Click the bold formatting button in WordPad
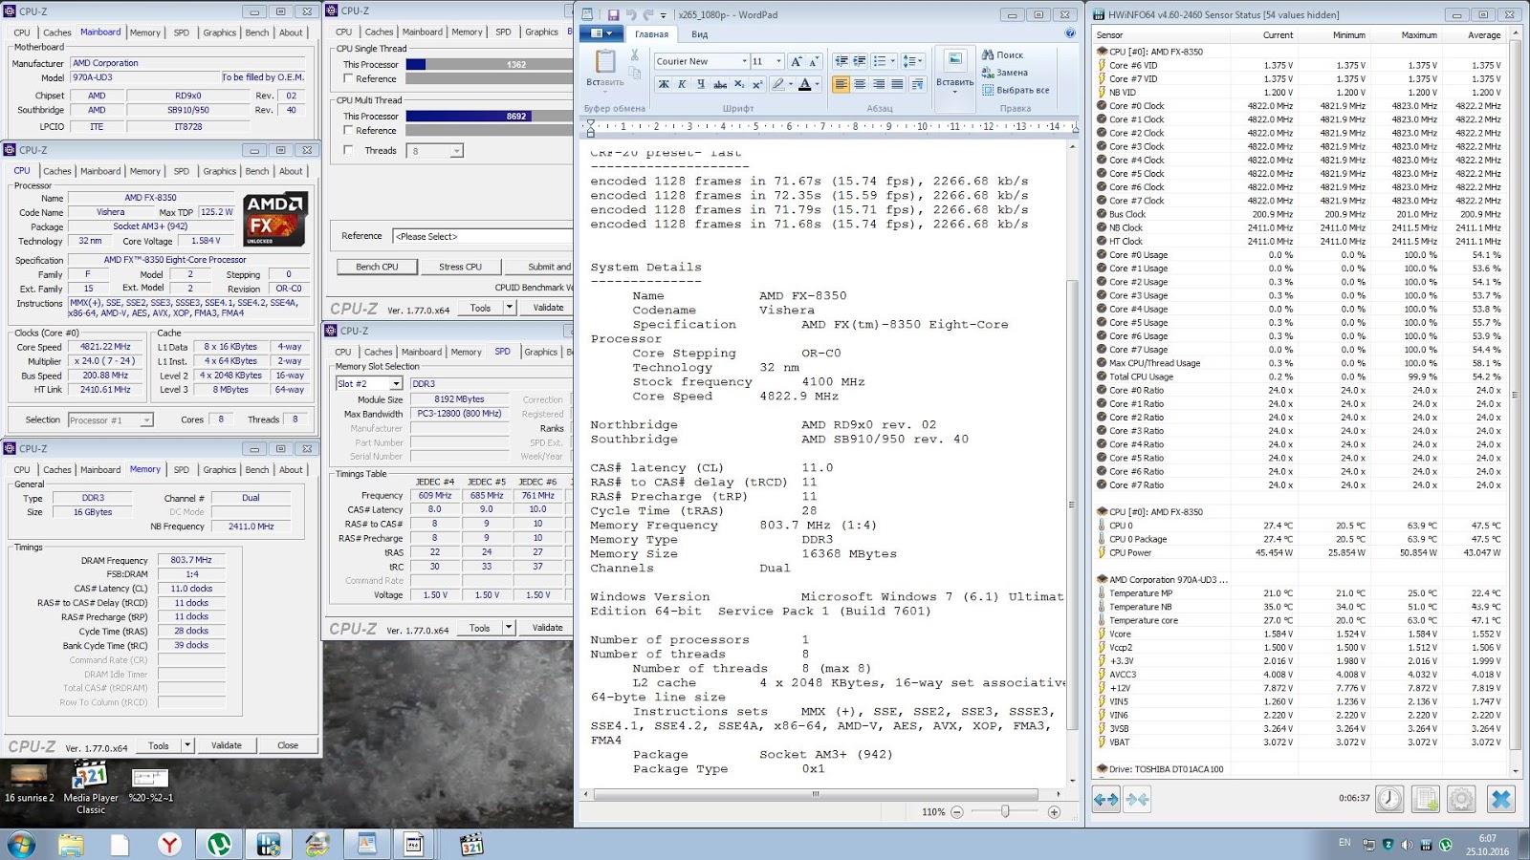 [x=664, y=84]
